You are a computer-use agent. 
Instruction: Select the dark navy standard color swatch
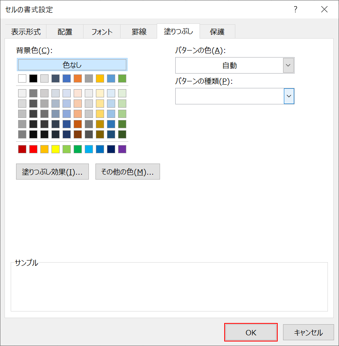[x=111, y=149]
